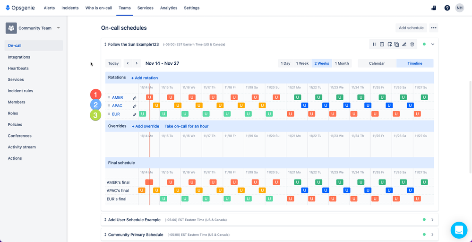Open the Analytics menu
Screen dimensions: 472x242
[x=169, y=8]
